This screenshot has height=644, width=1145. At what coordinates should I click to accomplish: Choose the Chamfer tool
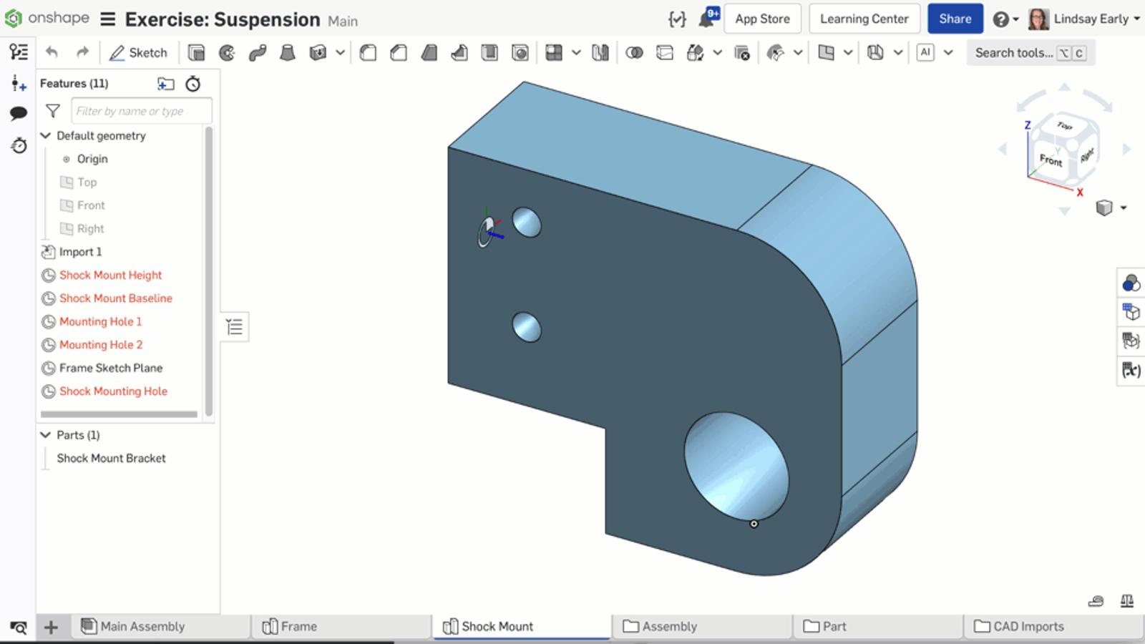click(x=399, y=53)
